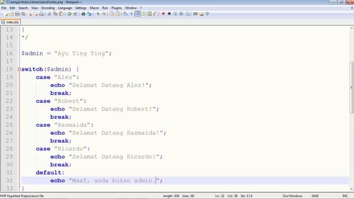Click the vertical scrollbar thumb
Viewport: 354px width, 199px height.
352,87
